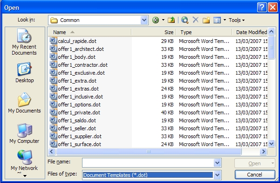
Task: Open the Tools menu
Action: [x=237, y=20]
